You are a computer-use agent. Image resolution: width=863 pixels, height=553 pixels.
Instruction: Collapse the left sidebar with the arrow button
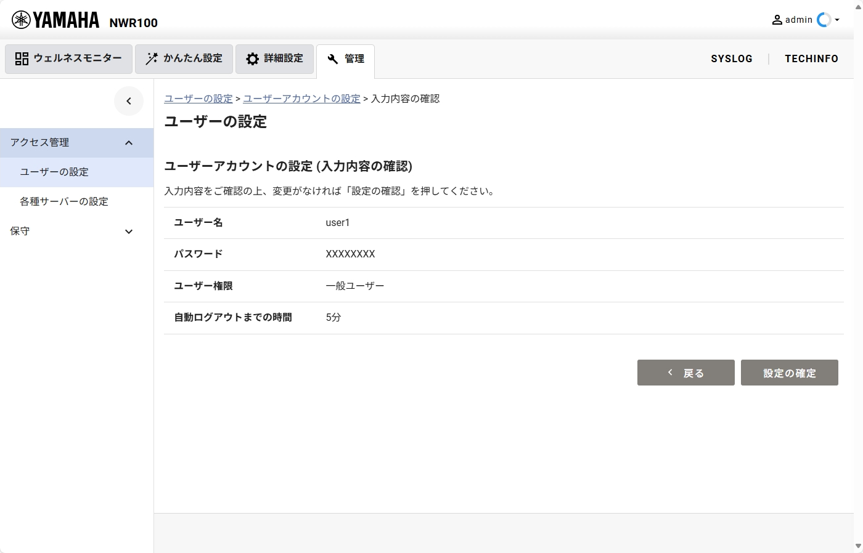point(129,100)
